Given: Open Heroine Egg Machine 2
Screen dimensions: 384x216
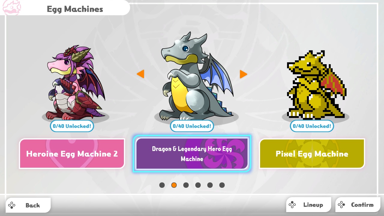Looking at the screenshot, I should (72, 154).
